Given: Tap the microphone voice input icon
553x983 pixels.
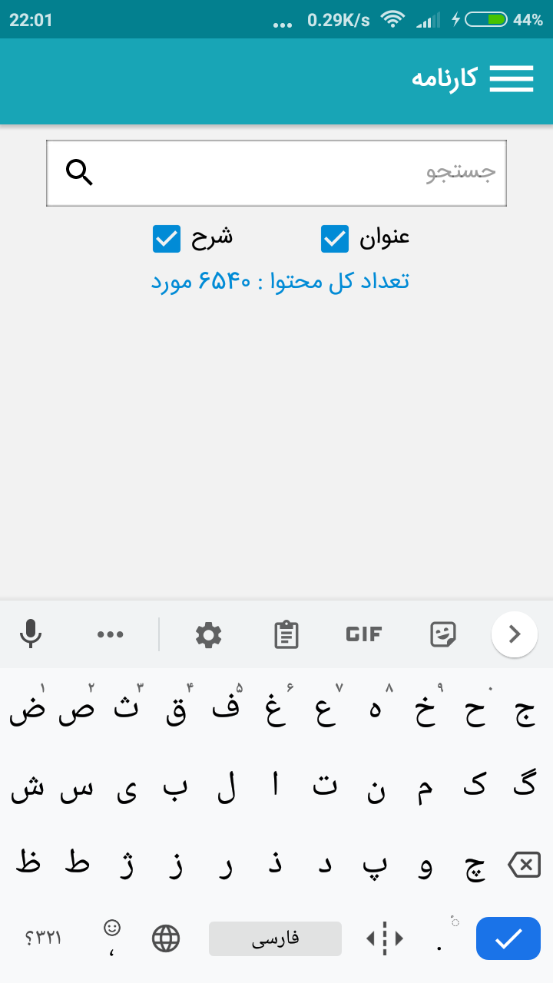Looking at the screenshot, I should pyautogui.click(x=31, y=634).
